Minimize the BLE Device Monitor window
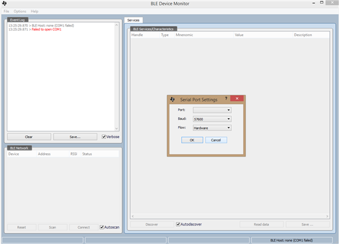The image size is (339, 244). pyautogui.click(x=314, y=3)
